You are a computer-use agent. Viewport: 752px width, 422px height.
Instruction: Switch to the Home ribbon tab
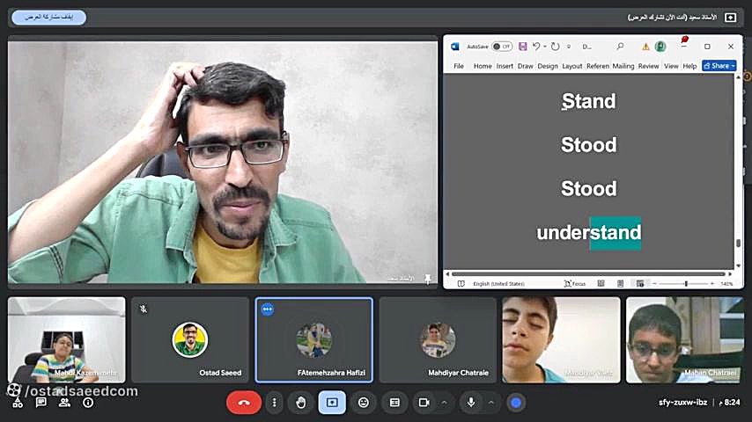point(483,66)
